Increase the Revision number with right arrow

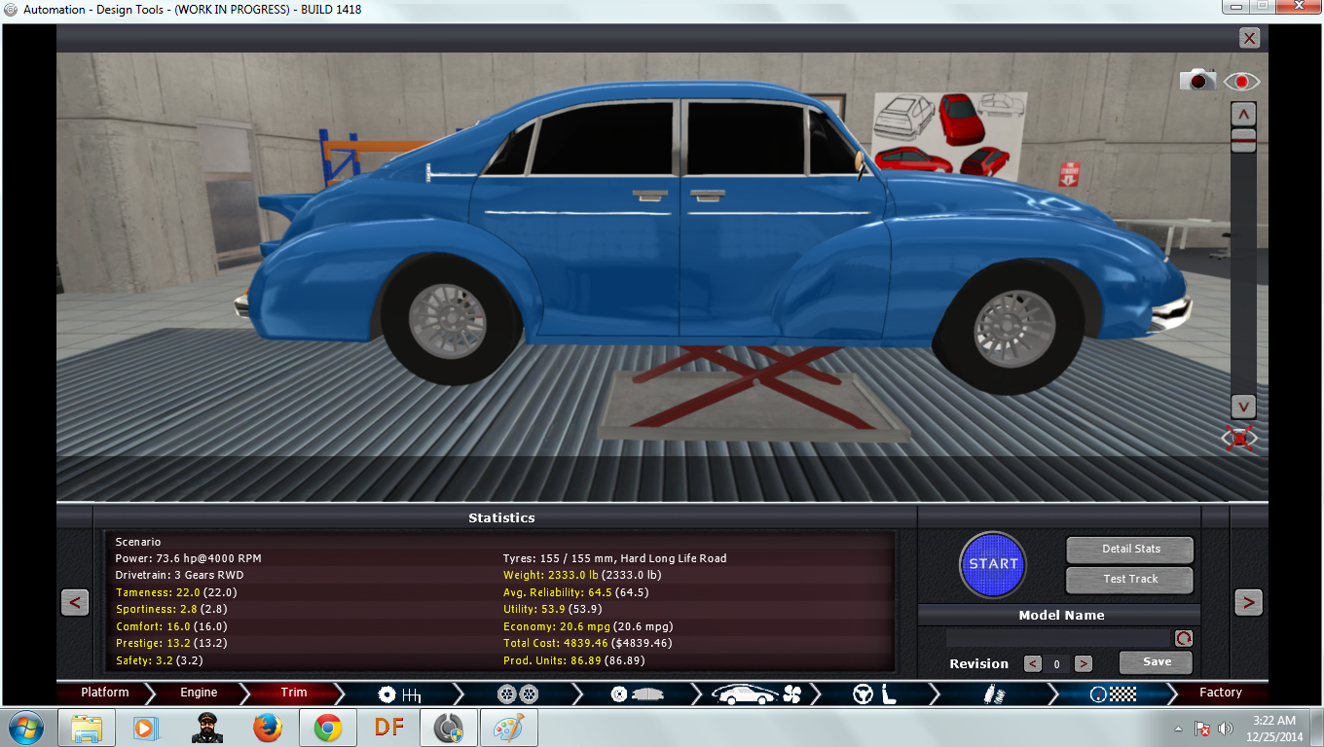tap(1083, 664)
